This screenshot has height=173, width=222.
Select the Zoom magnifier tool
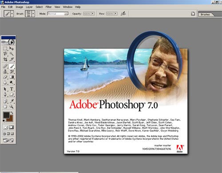pyautogui.click(x=12, y=107)
